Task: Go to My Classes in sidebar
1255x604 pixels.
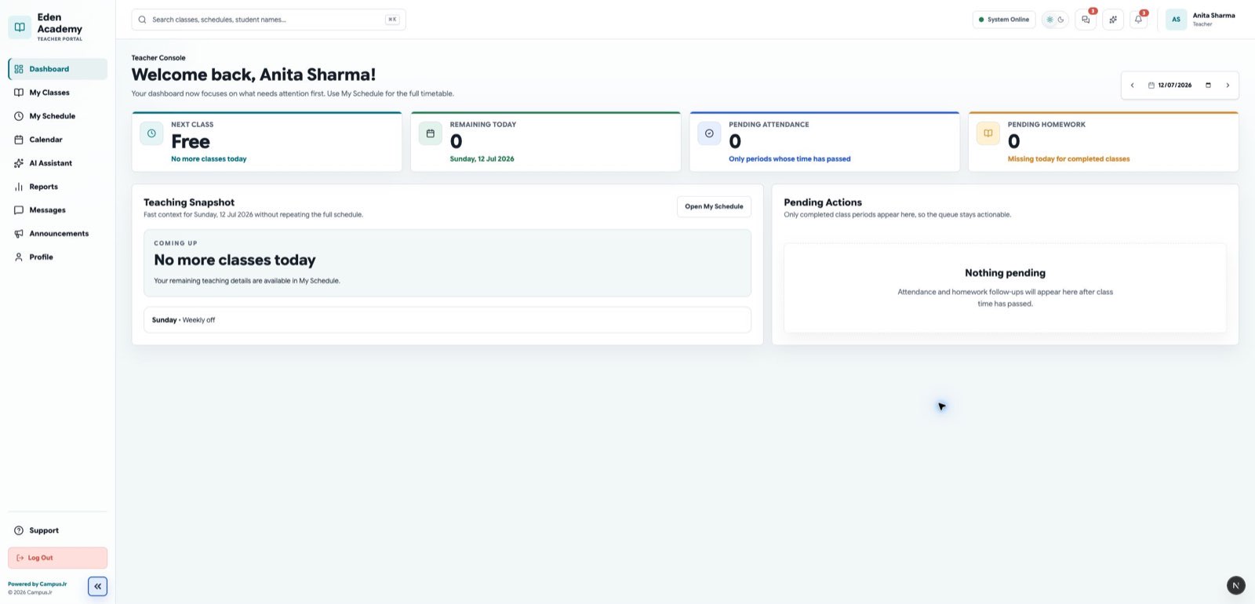Action: [x=57, y=93]
